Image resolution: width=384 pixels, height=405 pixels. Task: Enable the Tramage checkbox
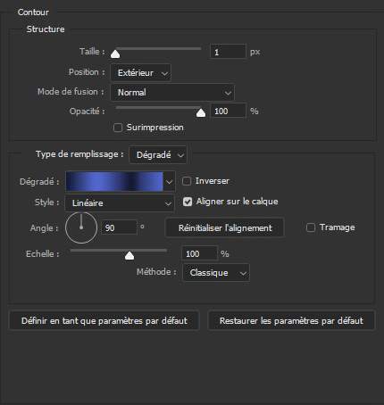coord(311,227)
